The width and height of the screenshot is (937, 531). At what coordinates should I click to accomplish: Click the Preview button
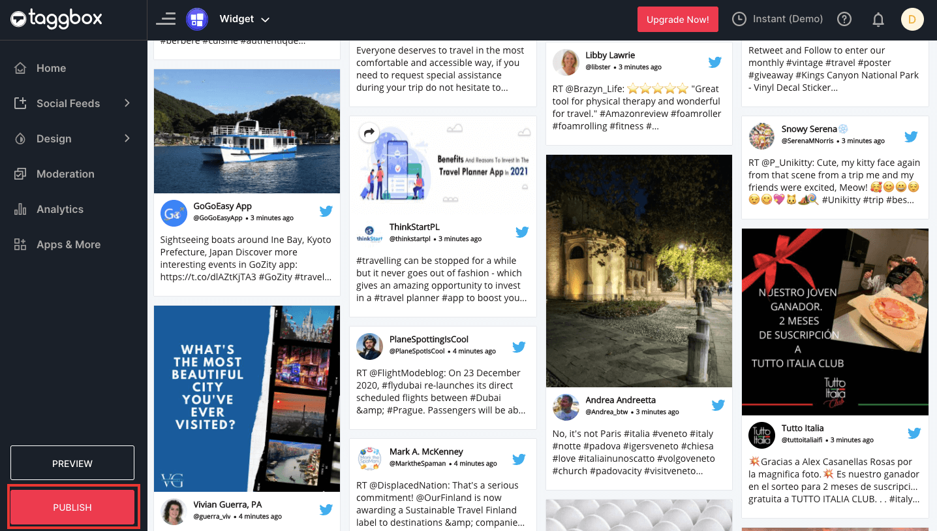(x=72, y=463)
